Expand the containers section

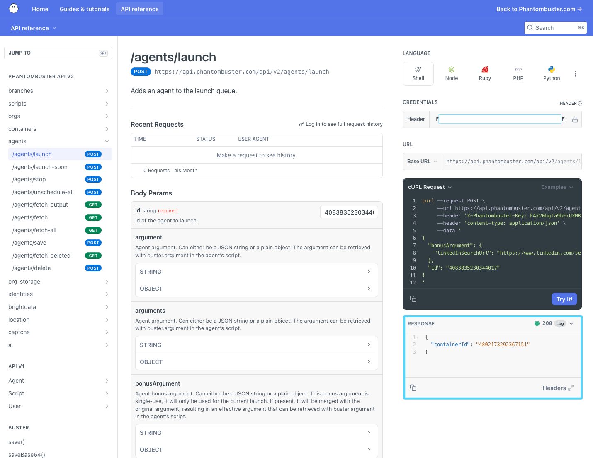point(107,129)
